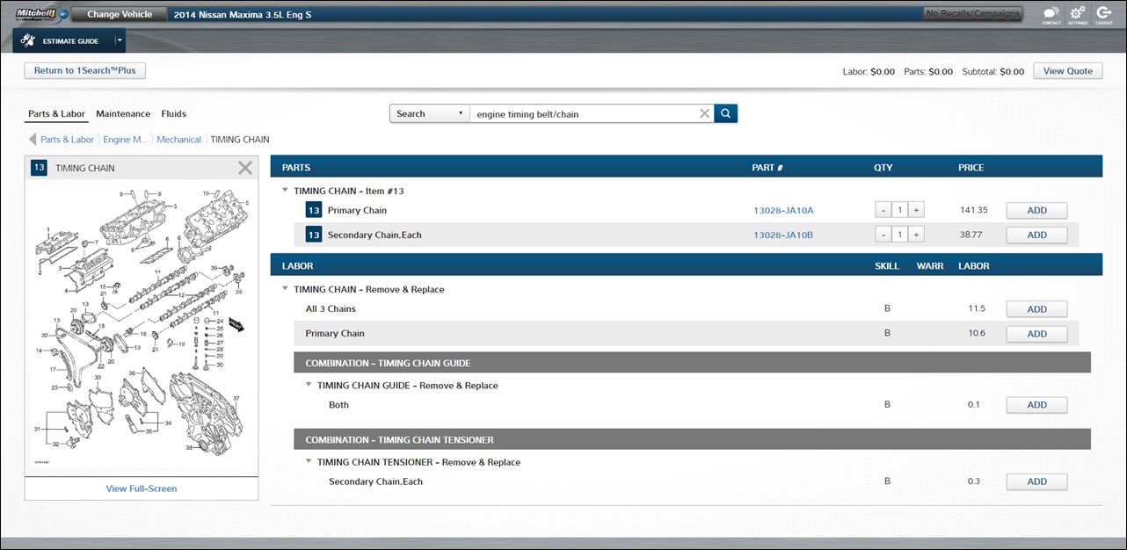Click the engine diagram thumbnail
The height and width of the screenshot is (550, 1127).
tap(141, 325)
